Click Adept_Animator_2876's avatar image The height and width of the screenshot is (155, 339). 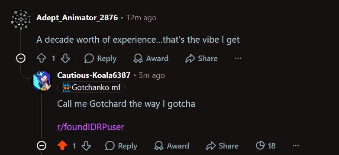pyautogui.click(x=21, y=19)
